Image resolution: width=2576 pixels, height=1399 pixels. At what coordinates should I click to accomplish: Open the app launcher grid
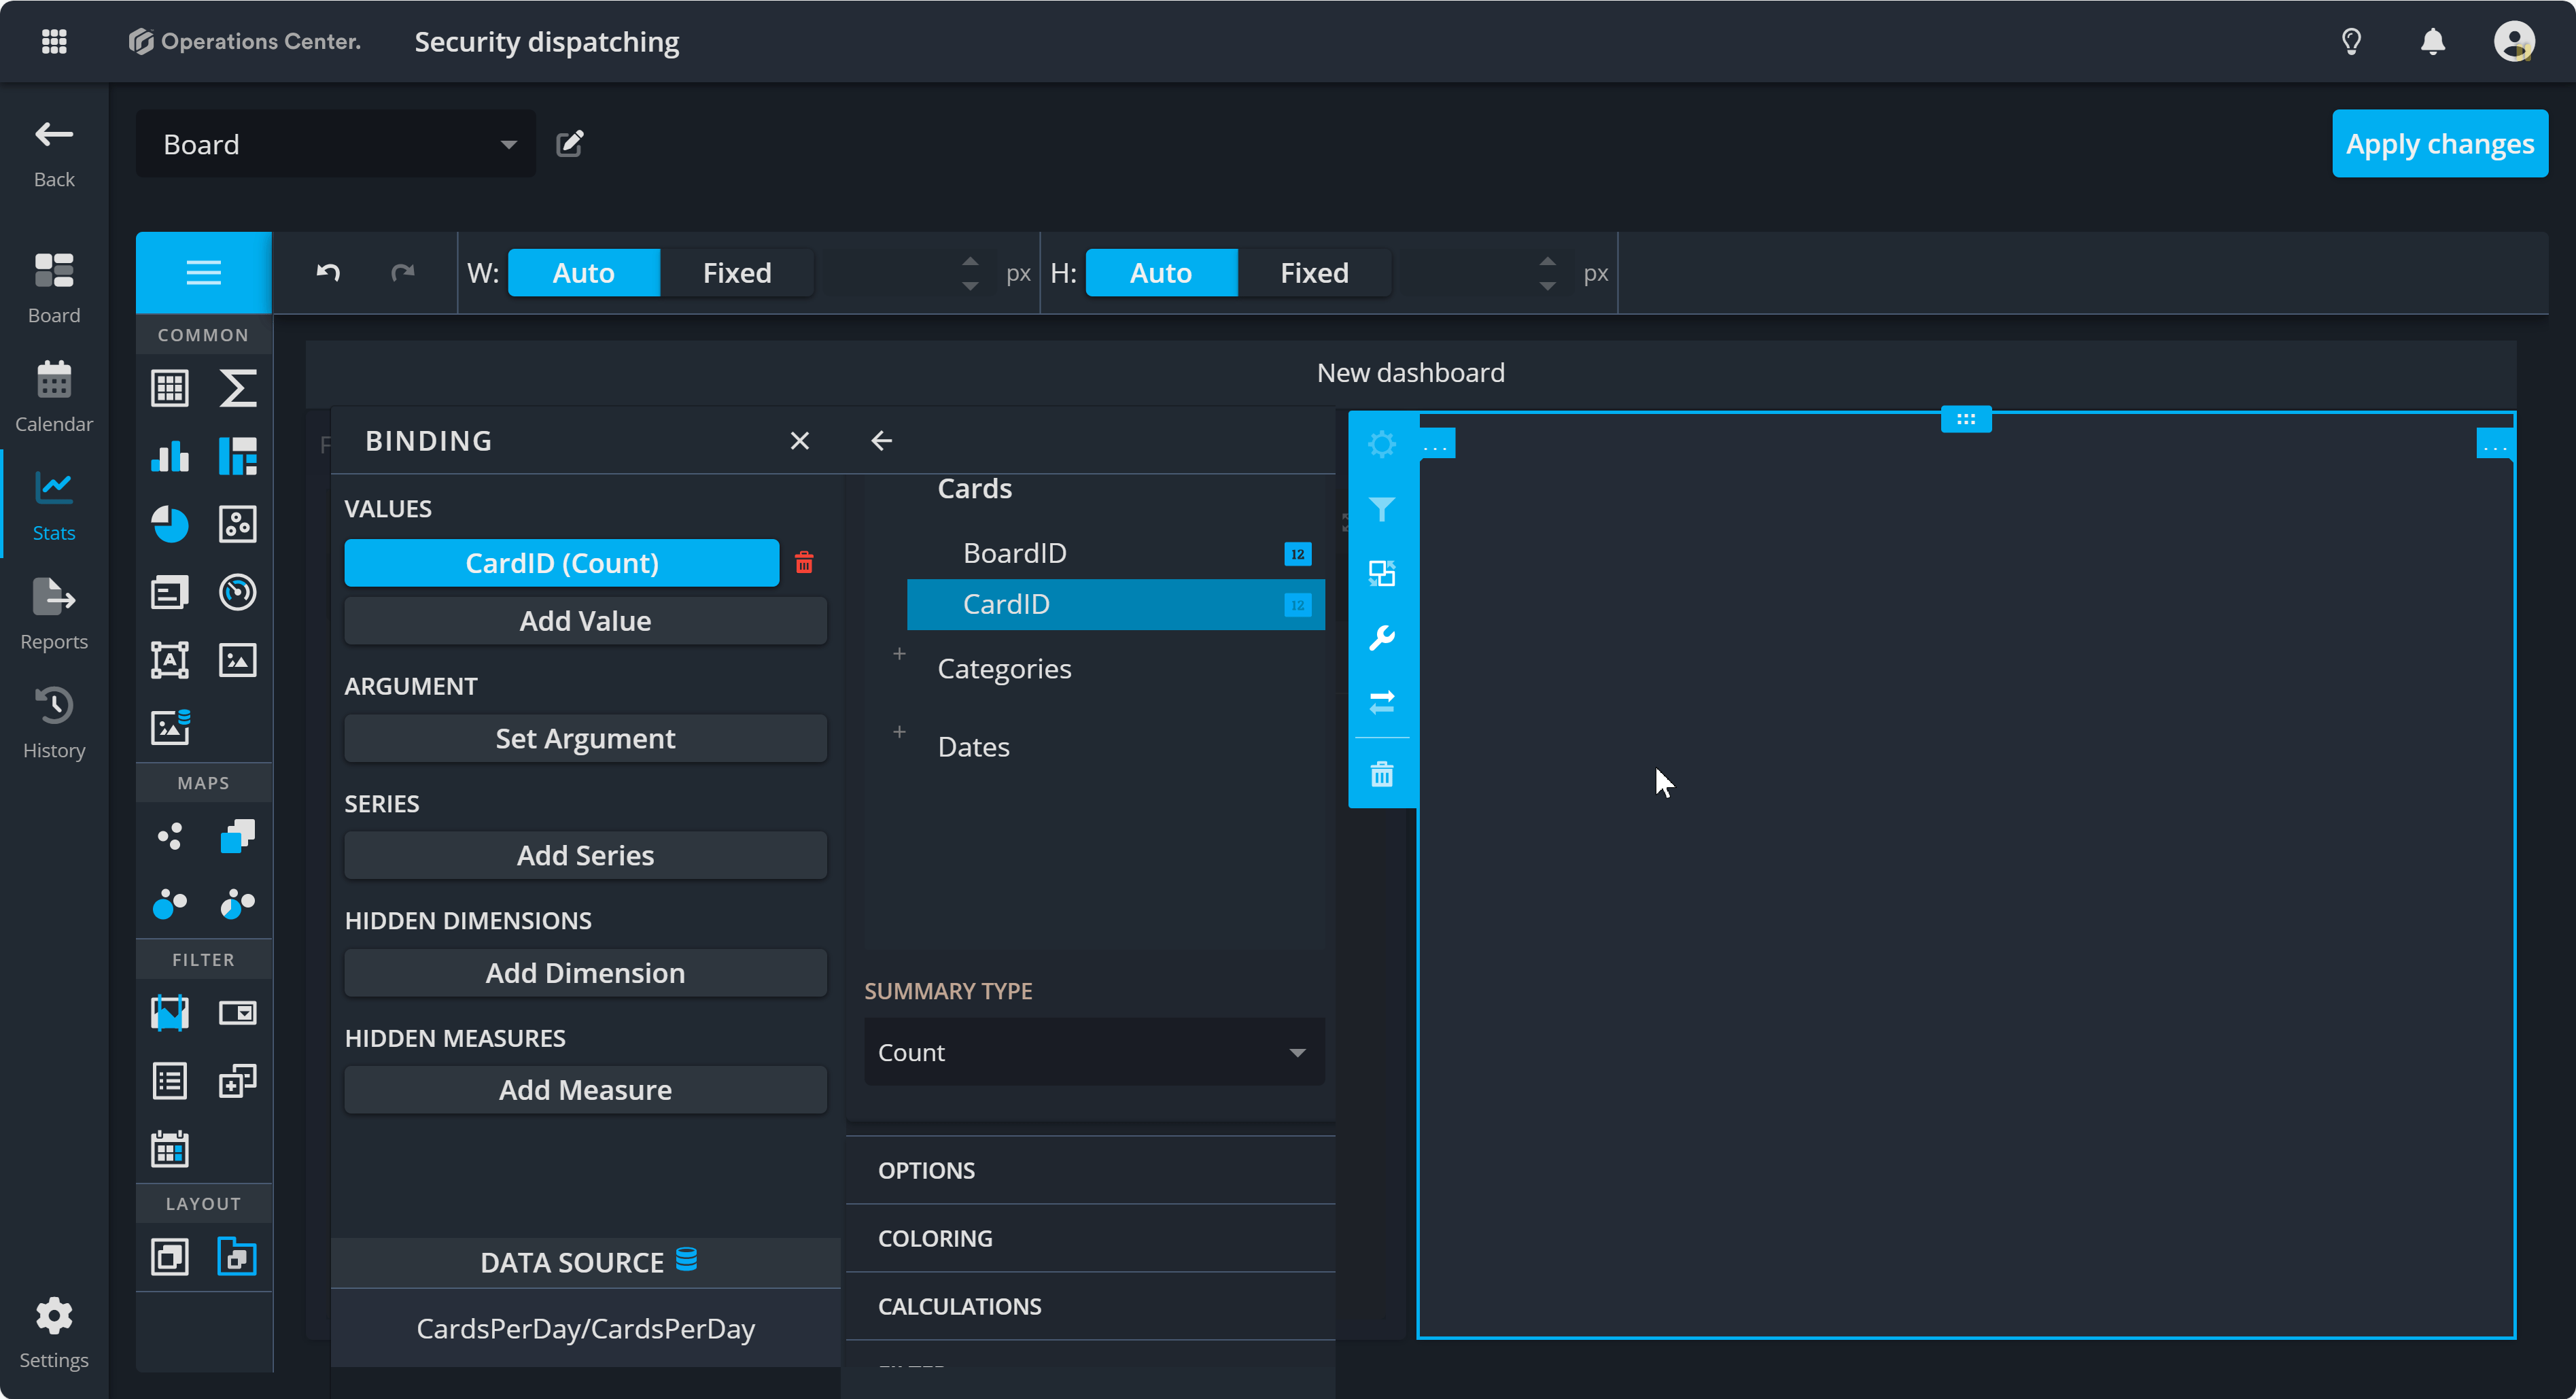pyautogui.click(x=54, y=41)
